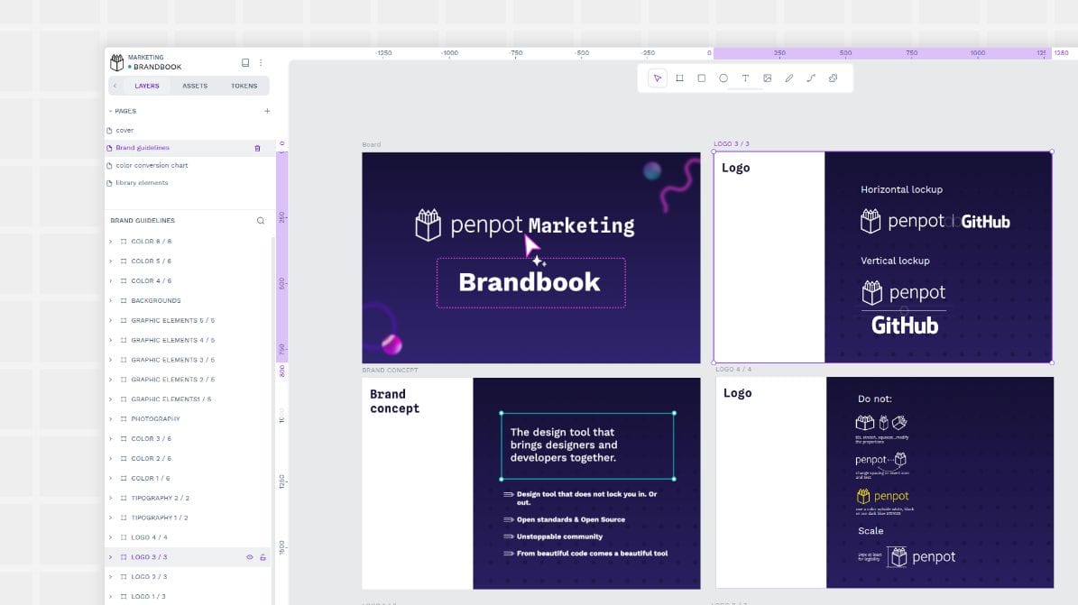1078x605 pixels.
Task: Hide the LOGO 3 / 3 board
Action: click(x=250, y=556)
